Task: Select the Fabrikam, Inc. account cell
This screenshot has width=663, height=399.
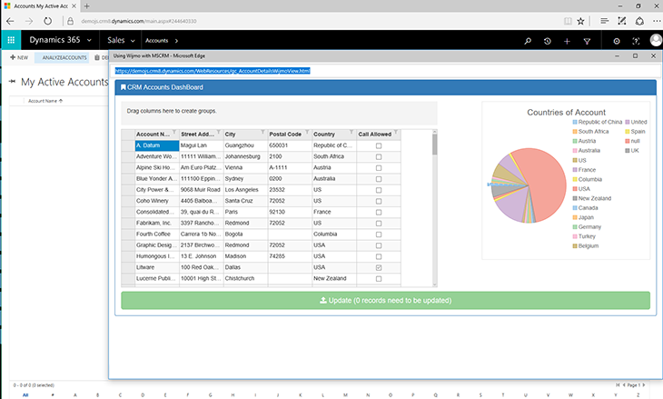Action: tap(157, 223)
